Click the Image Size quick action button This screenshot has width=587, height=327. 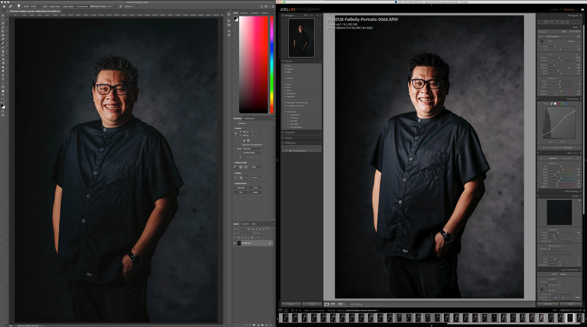240,188
